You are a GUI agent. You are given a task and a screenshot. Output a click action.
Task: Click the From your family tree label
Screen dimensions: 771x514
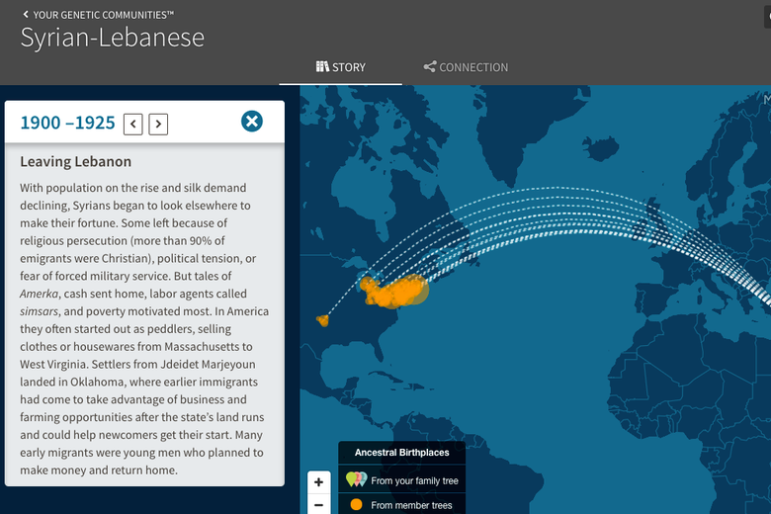pos(414,480)
